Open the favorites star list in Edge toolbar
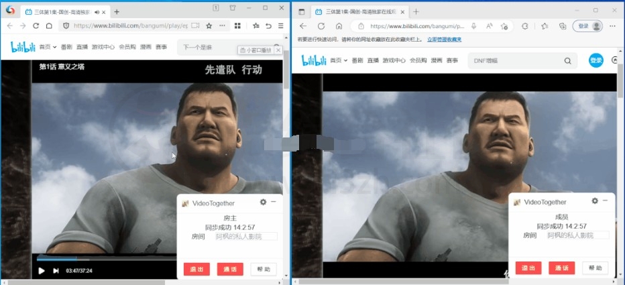Image resolution: width=625 pixels, height=285 pixels. [x=545, y=26]
